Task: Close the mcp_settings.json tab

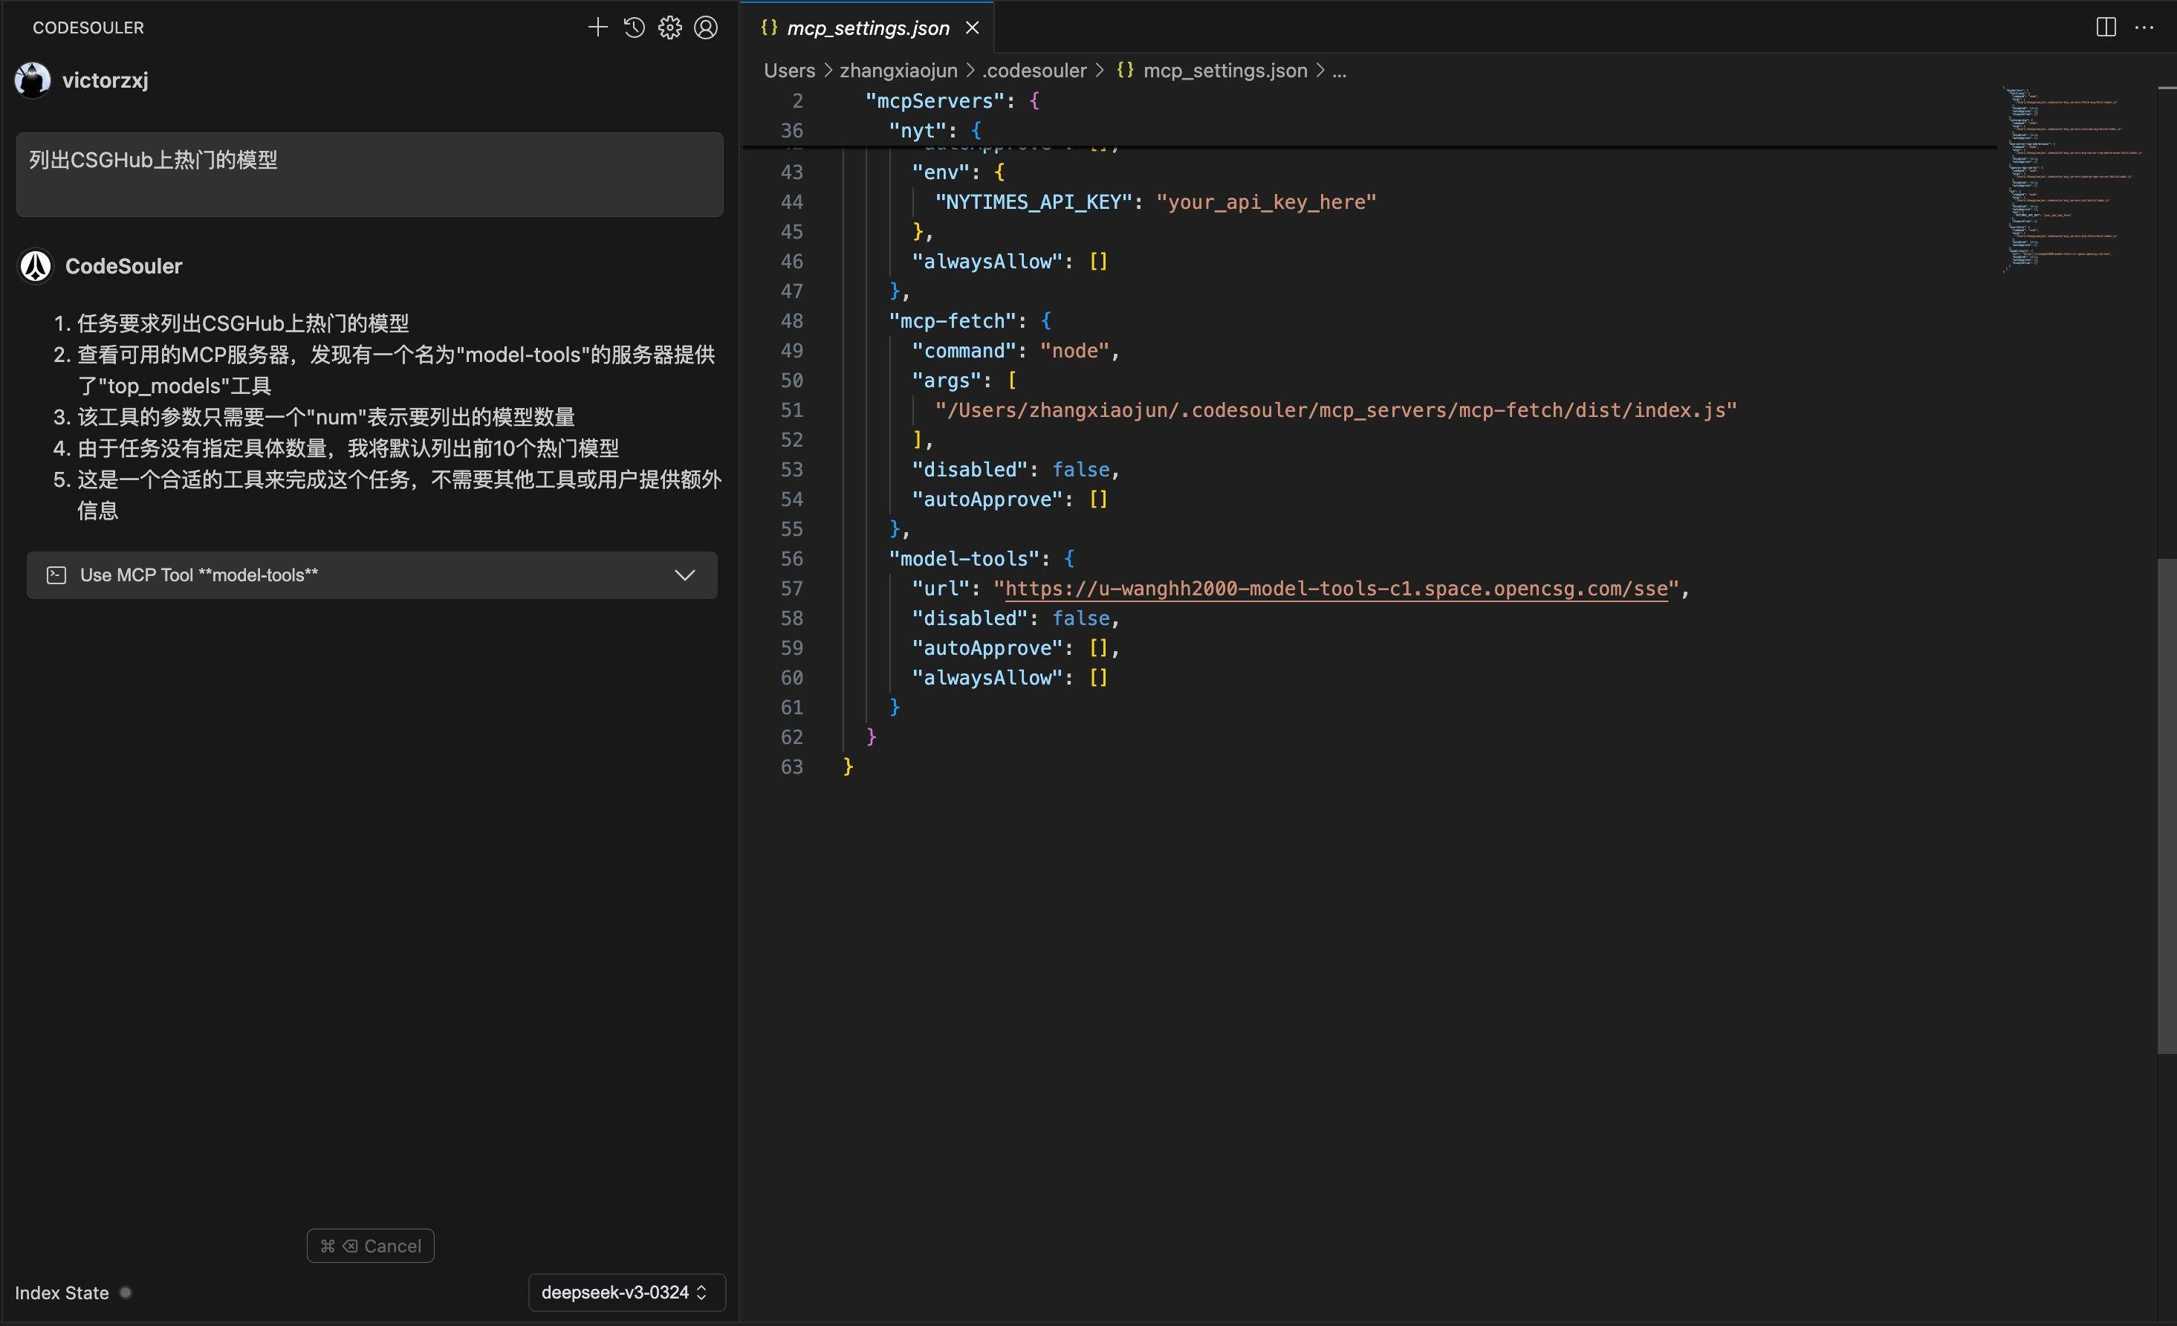Action: [972, 28]
